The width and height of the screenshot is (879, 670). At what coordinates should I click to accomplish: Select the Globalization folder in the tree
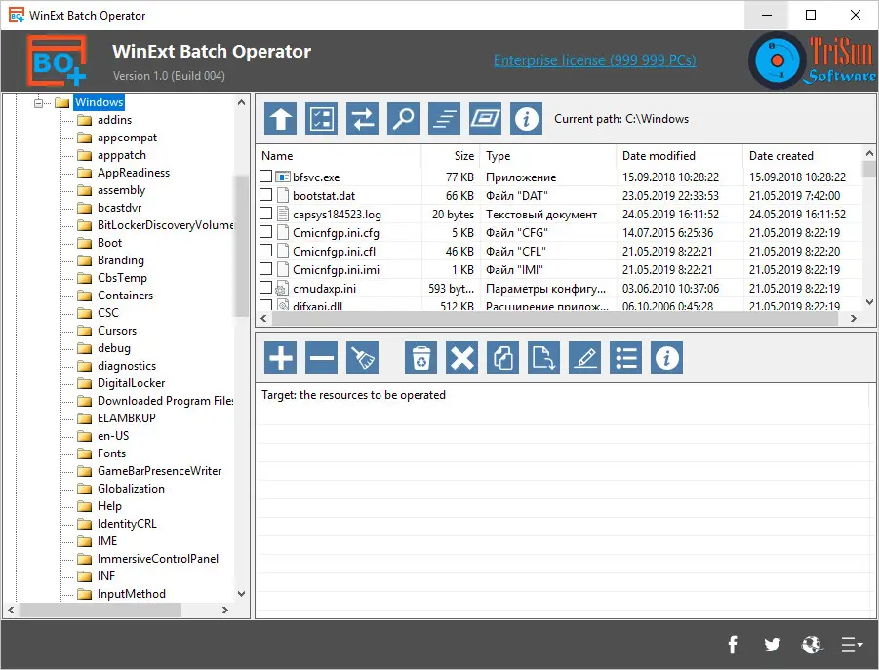coord(131,489)
